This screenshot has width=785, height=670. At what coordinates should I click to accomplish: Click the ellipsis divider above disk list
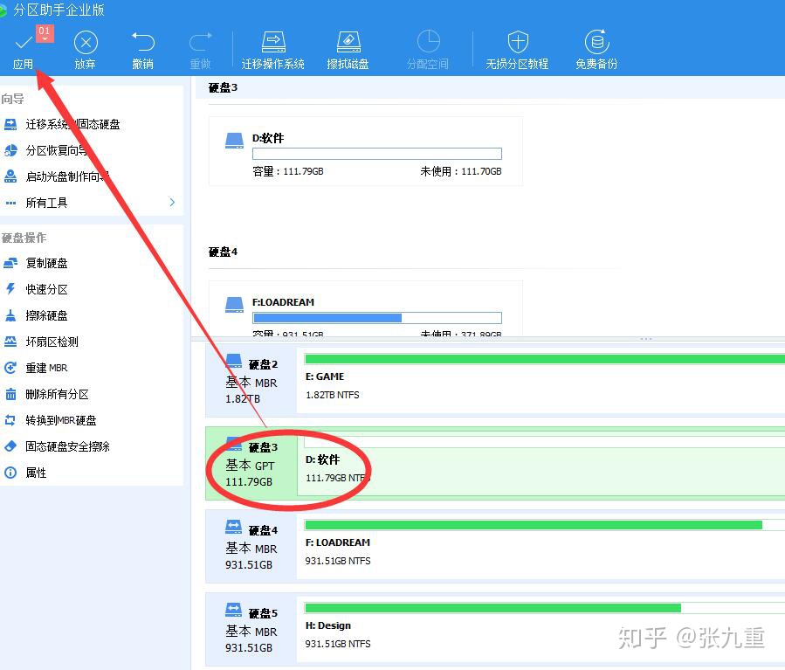(645, 338)
